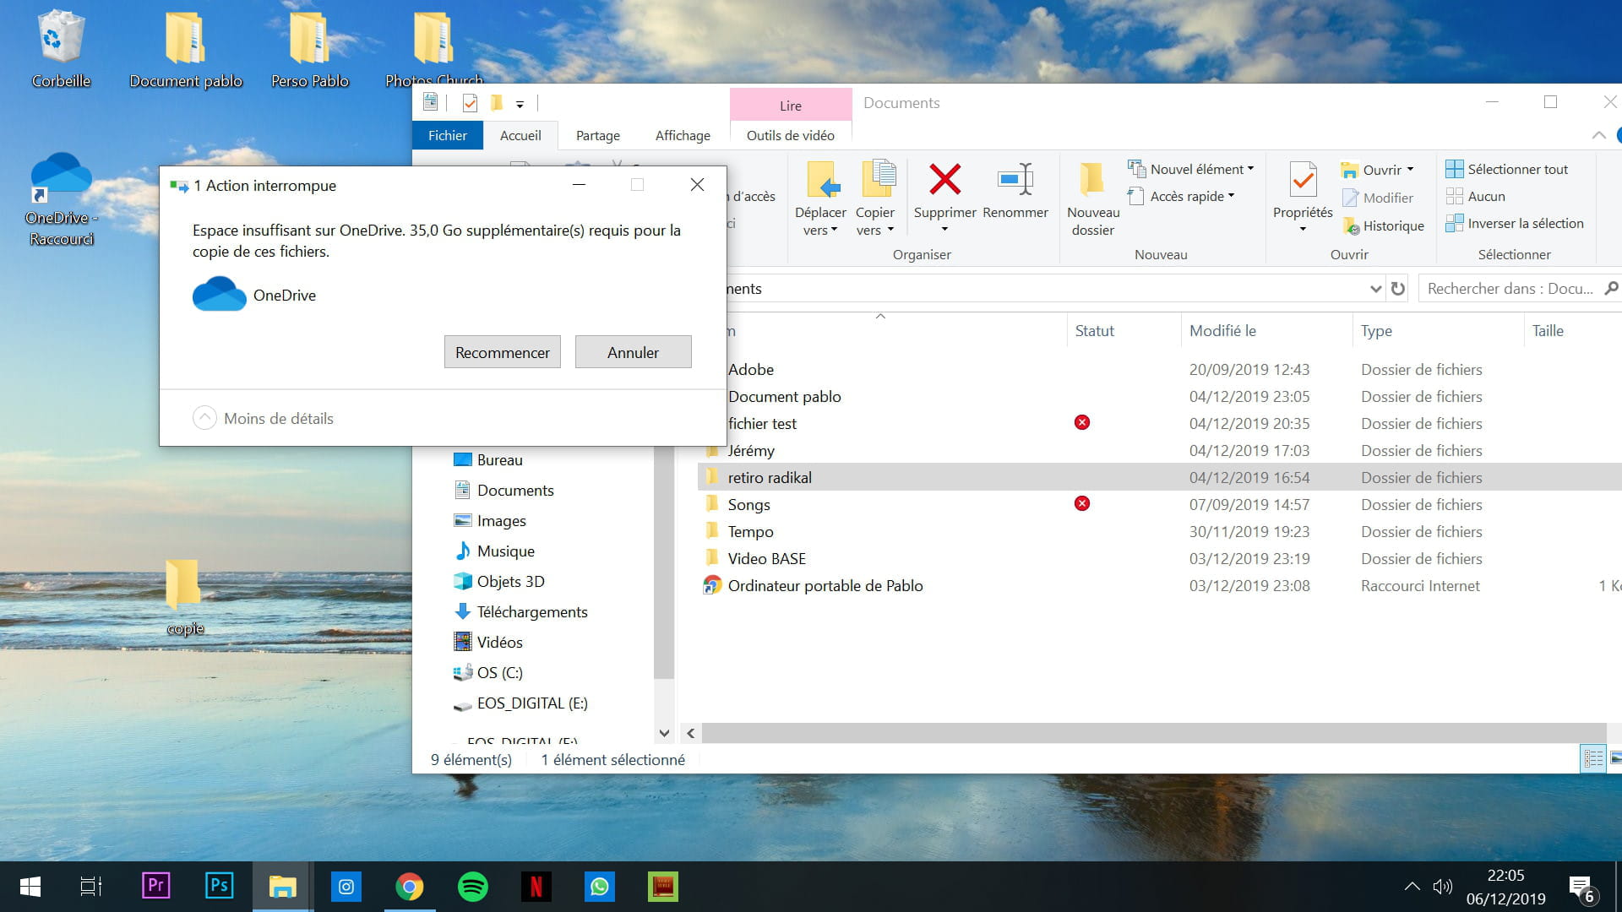The image size is (1622, 912).
Task: Select the Video BASE folder row
Action: tap(1159, 559)
